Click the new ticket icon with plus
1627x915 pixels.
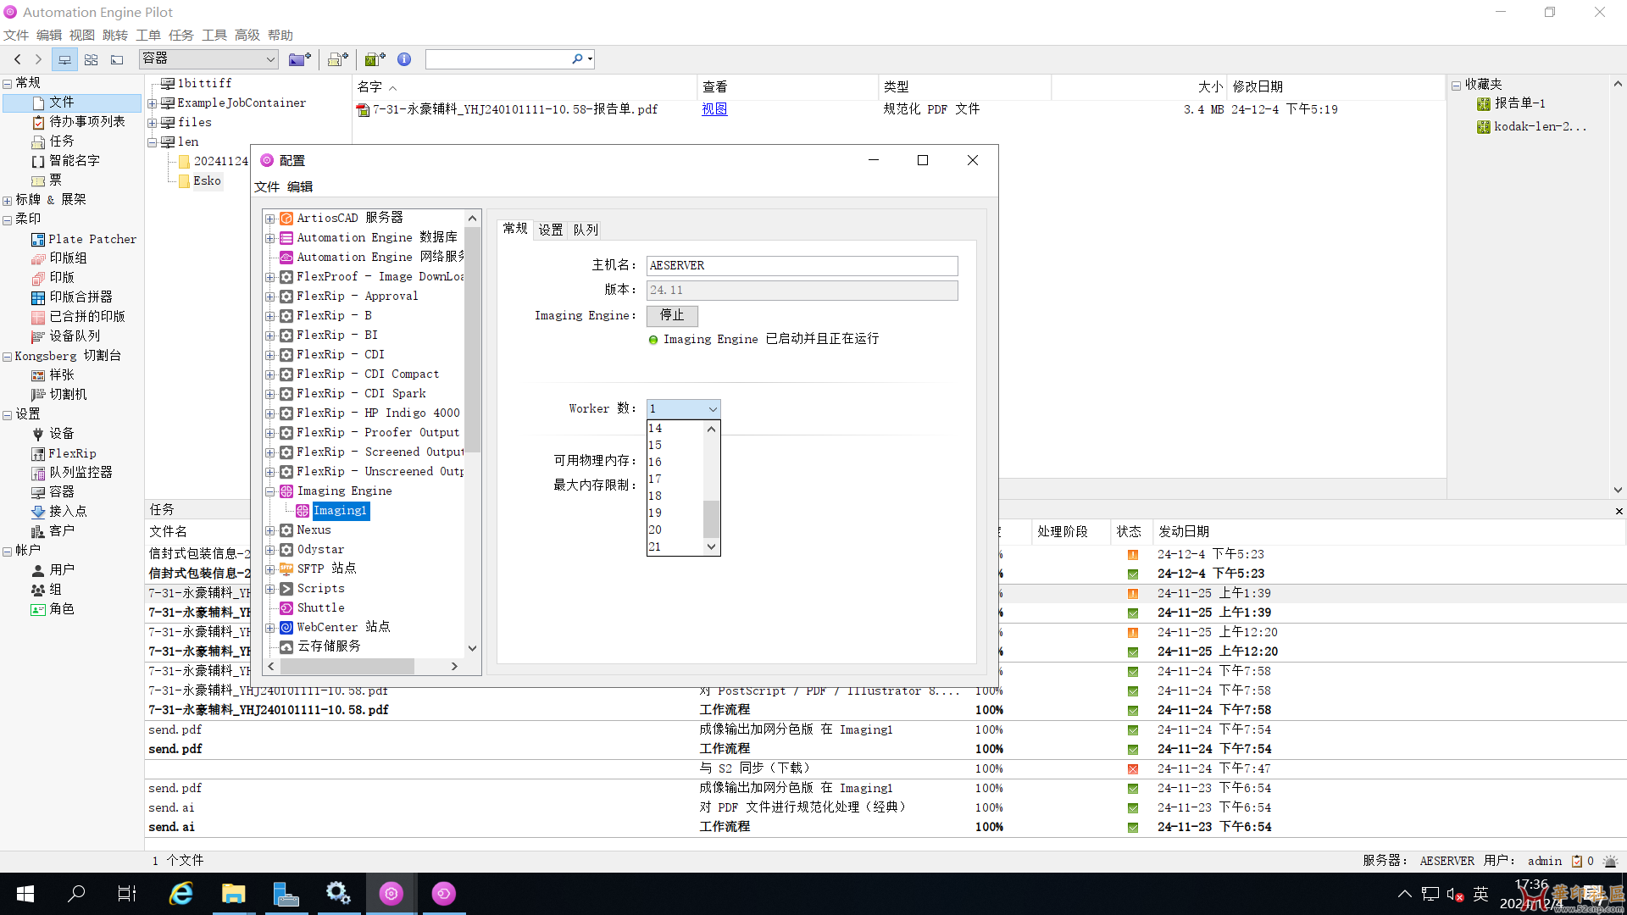pyautogui.click(x=338, y=59)
